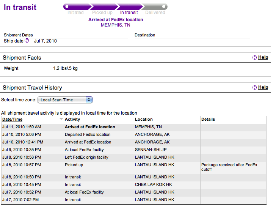
Task: Click bold 'Arrived at FedEx location' activity in table
Action: (90, 127)
